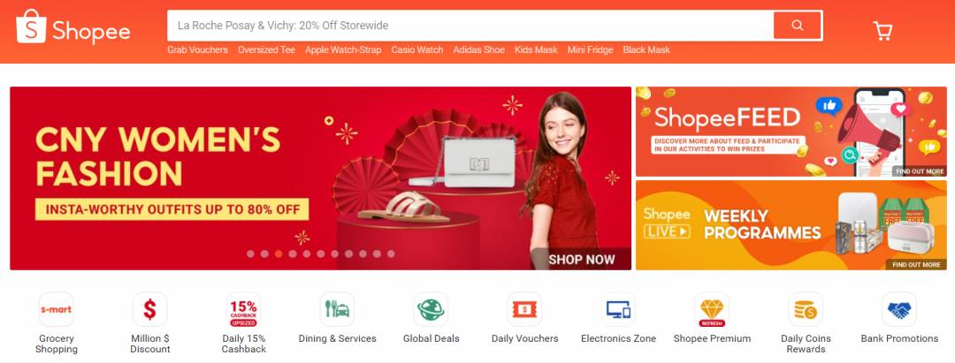The width and height of the screenshot is (955, 363).
Task: Go to Shopee home via logo
Action: coord(73,27)
